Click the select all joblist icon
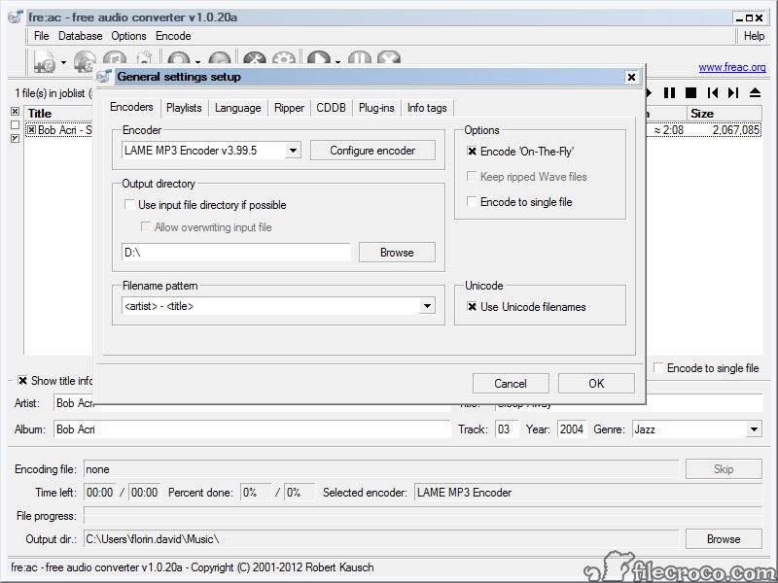The height and width of the screenshot is (583, 778). pyautogui.click(x=15, y=111)
